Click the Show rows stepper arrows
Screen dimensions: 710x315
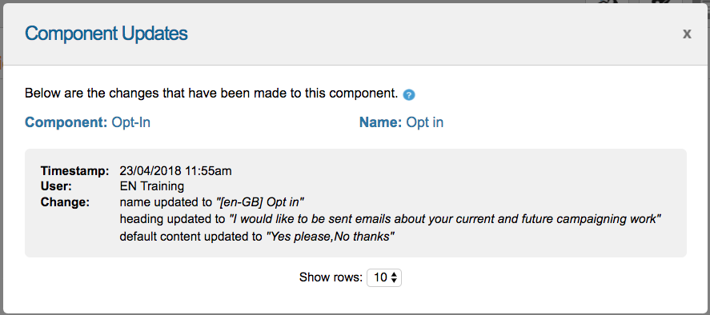pos(394,277)
